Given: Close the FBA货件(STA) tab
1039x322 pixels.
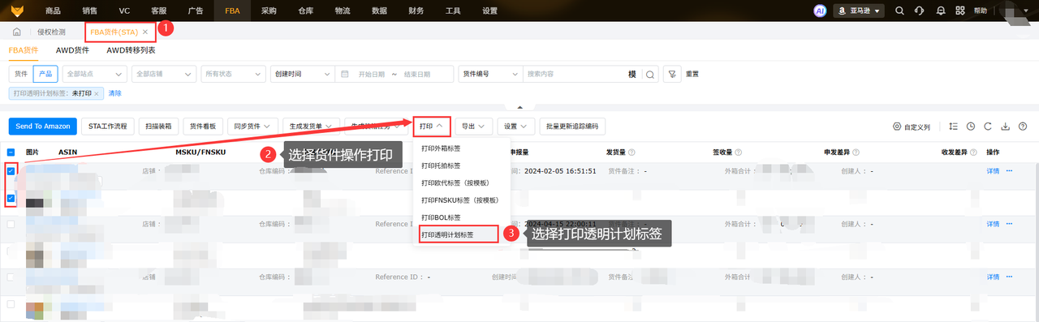Looking at the screenshot, I should (x=145, y=32).
